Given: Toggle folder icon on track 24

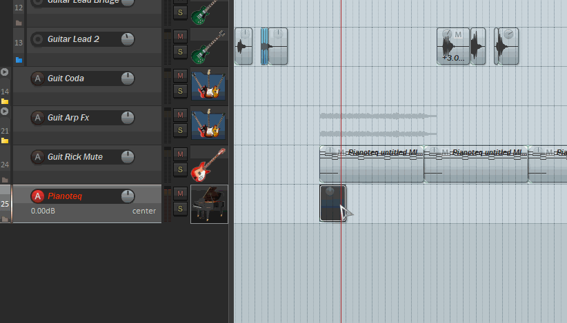Looking at the screenshot, I should 5,180.
